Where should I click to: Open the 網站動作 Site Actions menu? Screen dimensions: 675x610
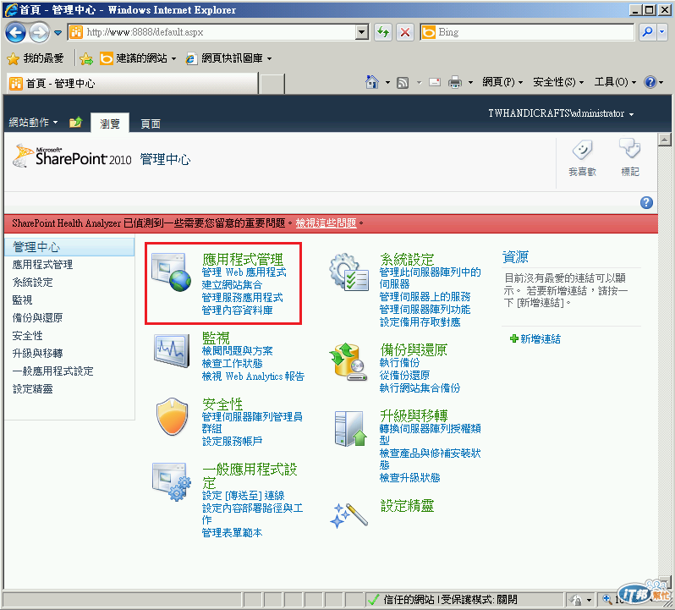pos(33,123)
